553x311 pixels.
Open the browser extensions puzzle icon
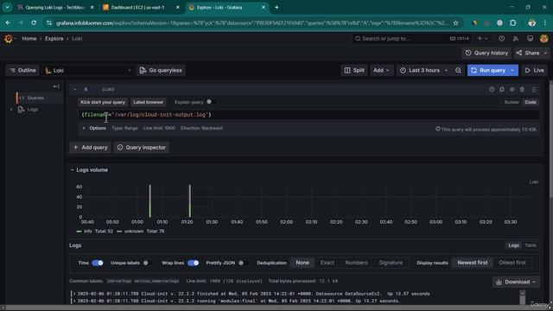coord(512,23)
